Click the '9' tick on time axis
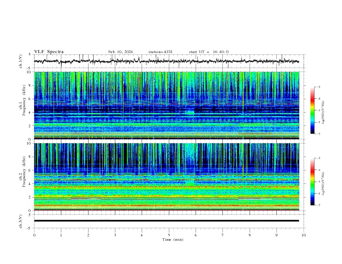 [x=276, y=235]
